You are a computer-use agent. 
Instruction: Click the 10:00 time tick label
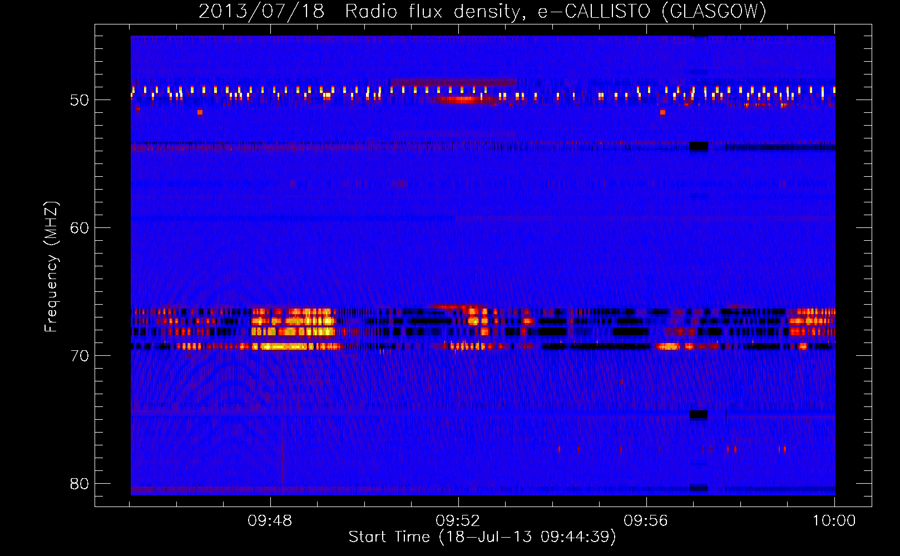834,521
